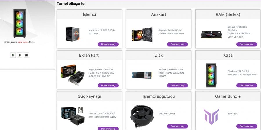Click the Gigabyte B450M motherboard image
261x130 pixels.
(x=142, y=34)
